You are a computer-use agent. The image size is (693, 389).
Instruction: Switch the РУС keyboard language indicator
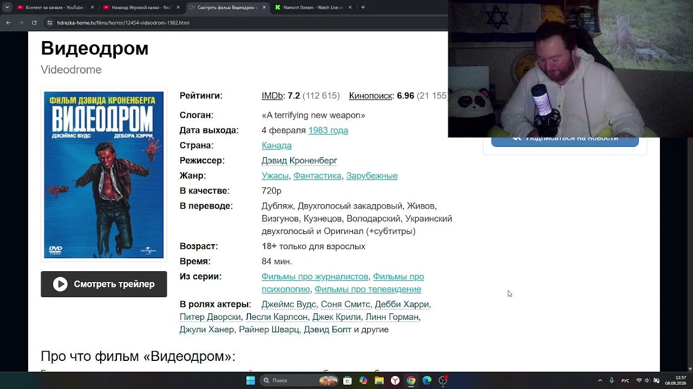click(x=625, y=380)
